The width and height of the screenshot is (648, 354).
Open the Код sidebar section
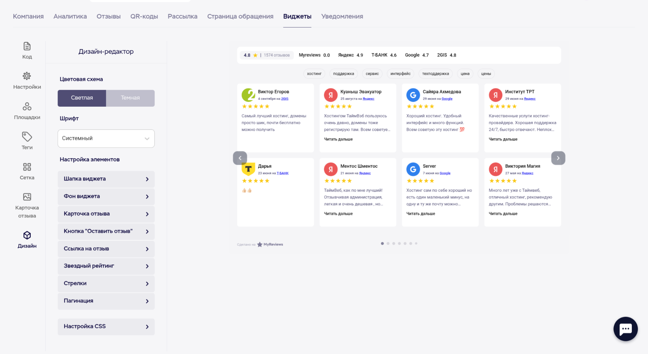click(x=27, y=50)
